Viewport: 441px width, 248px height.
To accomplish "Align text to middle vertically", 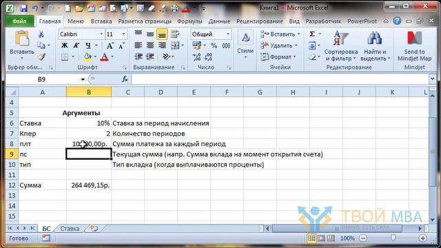I will pos(150,34).
